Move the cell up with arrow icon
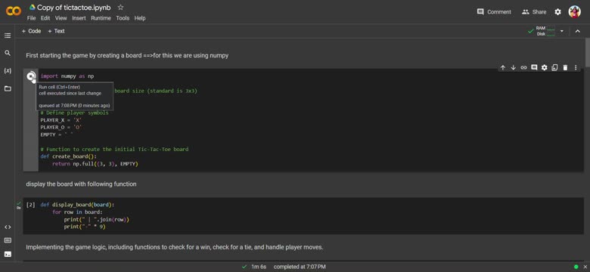590x272 pixels. pos(503,68)
